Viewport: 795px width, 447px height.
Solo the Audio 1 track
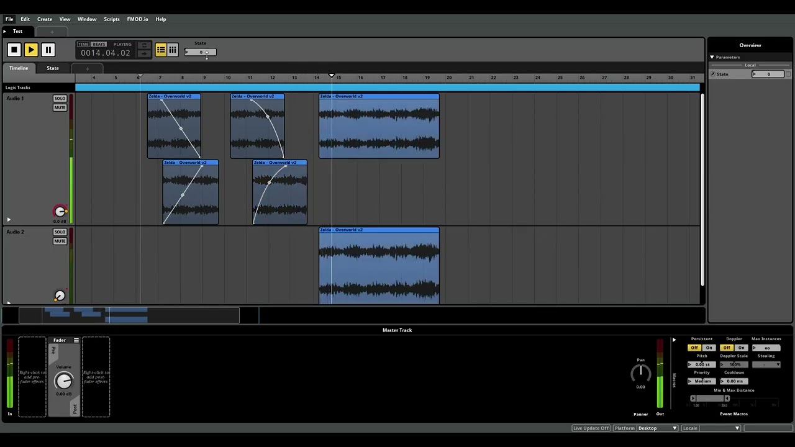pos(60,99)
